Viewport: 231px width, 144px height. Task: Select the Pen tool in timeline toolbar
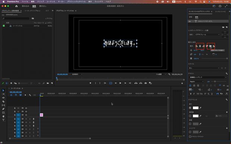pyautogui.click(x=3, y=109)
